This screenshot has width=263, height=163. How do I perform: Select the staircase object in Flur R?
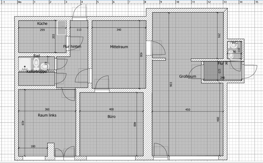click(210, 71)
